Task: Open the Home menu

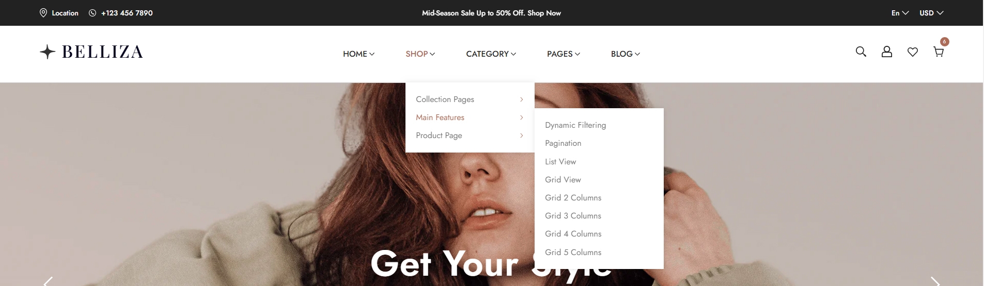Action: click(358, 54)
